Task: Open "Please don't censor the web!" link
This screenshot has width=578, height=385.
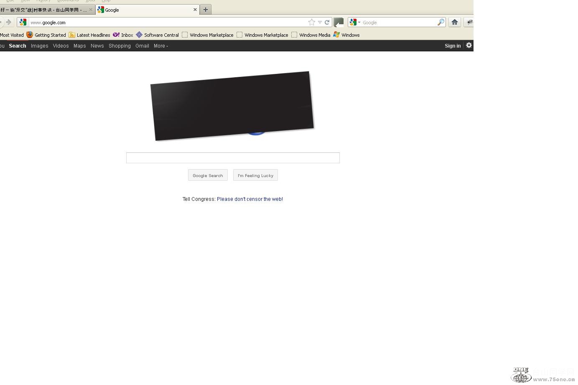Action: [x=250, y=199]
